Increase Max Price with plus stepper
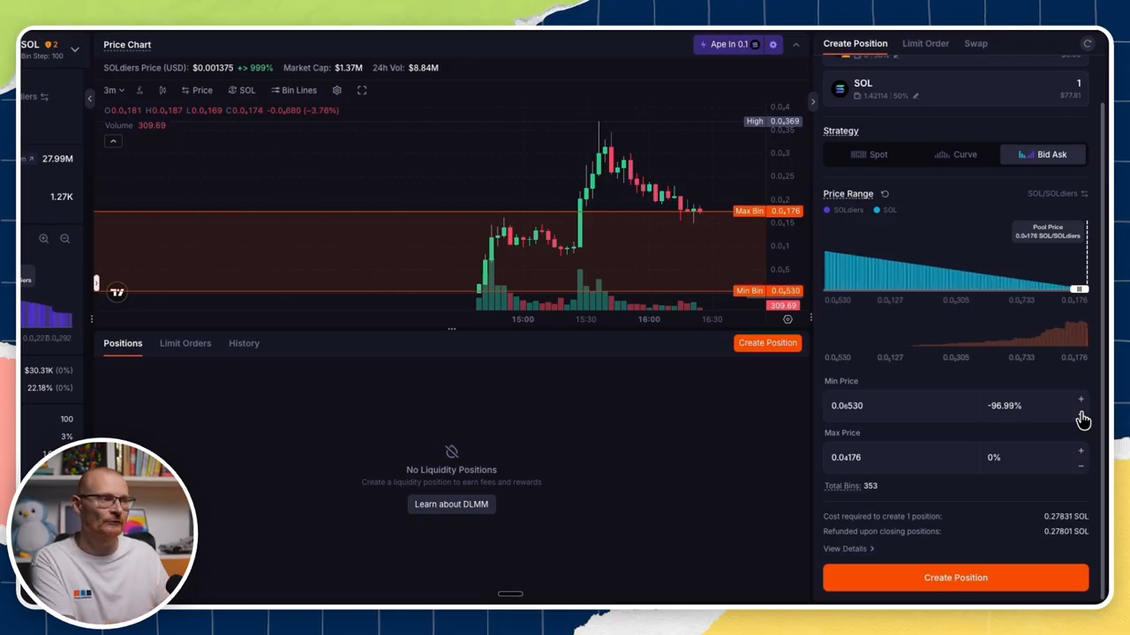Viewport: 1130px width, 635px height. pyautogui.click(x=1081, y=451)
